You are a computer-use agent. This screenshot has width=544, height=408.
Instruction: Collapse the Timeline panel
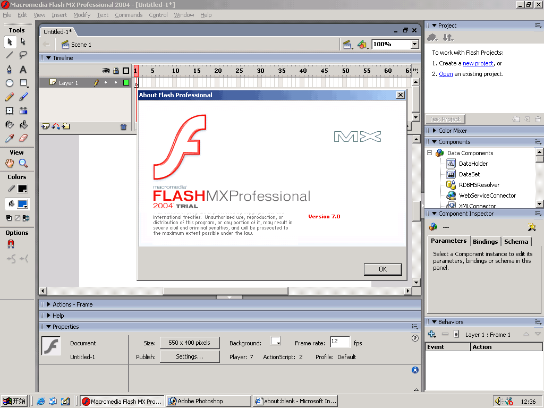pos(48,58)
